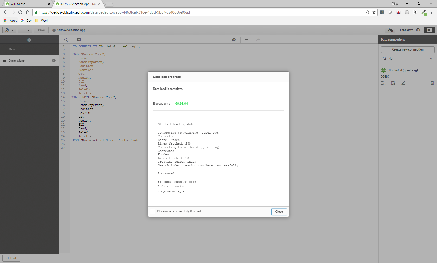
Task: Open the Dev bookmark
Action: 26,21
